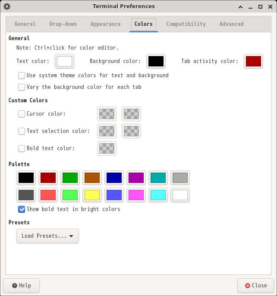Click the red Tab activity color swatch

(253, 61)
